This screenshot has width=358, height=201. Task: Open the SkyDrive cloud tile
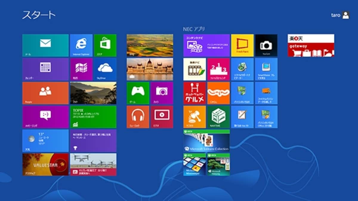pos(105,69)
